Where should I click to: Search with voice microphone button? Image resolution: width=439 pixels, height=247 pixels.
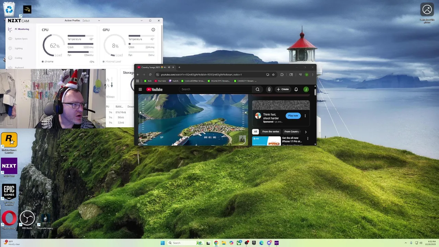click(x=269, y=90)
